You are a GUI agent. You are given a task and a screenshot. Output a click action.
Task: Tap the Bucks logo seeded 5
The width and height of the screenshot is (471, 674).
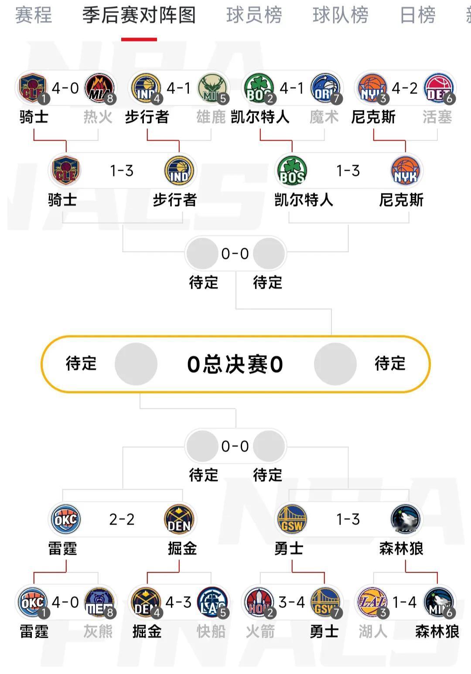(213, 88)
